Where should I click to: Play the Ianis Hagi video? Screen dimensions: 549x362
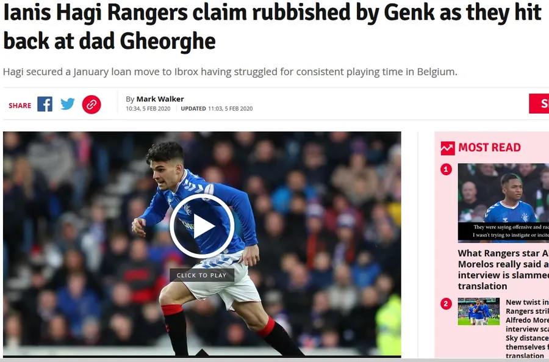coord(202,226)
